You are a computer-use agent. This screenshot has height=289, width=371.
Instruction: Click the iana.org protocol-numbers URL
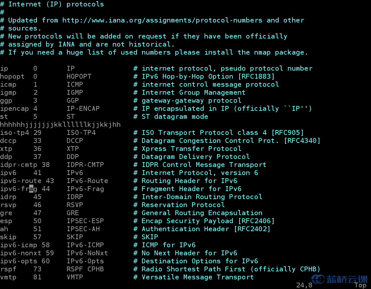162,20
